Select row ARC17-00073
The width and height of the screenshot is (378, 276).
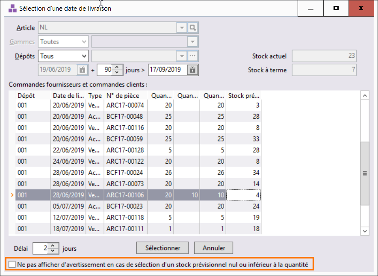138,184
